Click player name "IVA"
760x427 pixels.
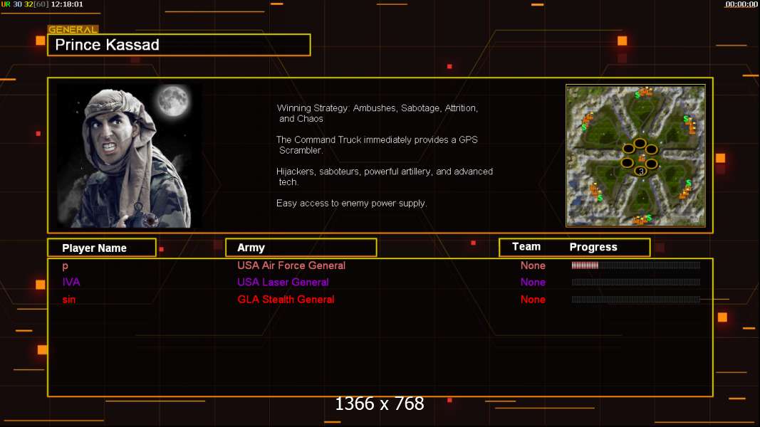(x=71, y=282)
